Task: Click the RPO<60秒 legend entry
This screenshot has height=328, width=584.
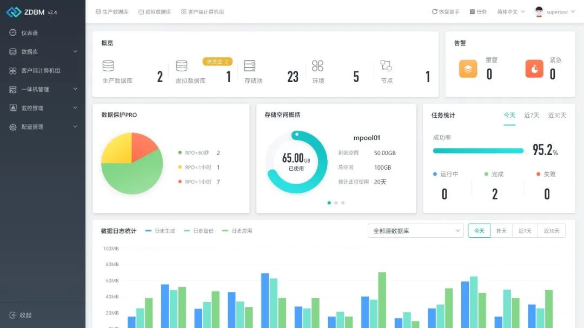Action: click(x=199, y=153)
